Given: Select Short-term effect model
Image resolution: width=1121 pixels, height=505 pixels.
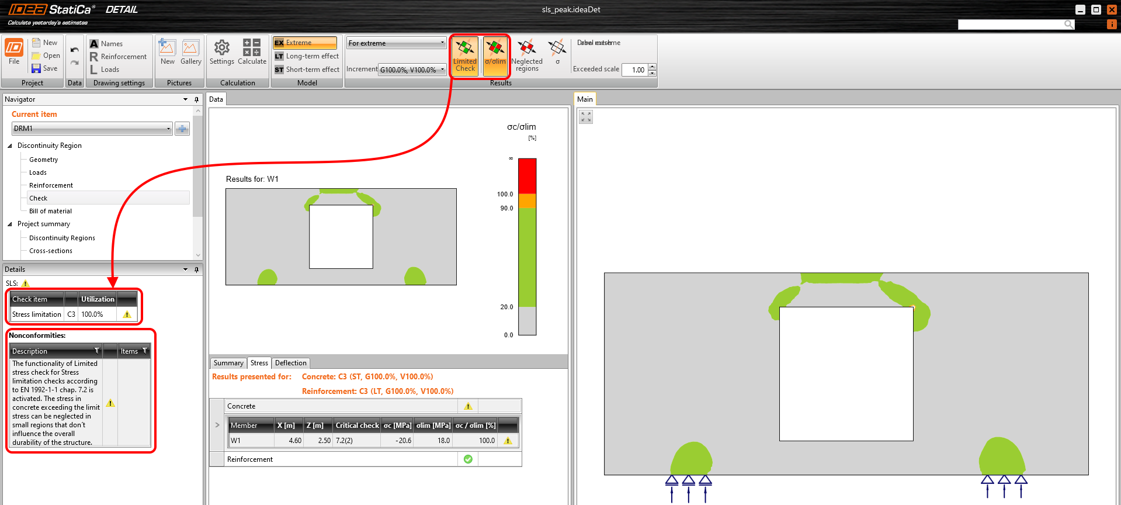Looking at the screenshot, I should [307, 70].
